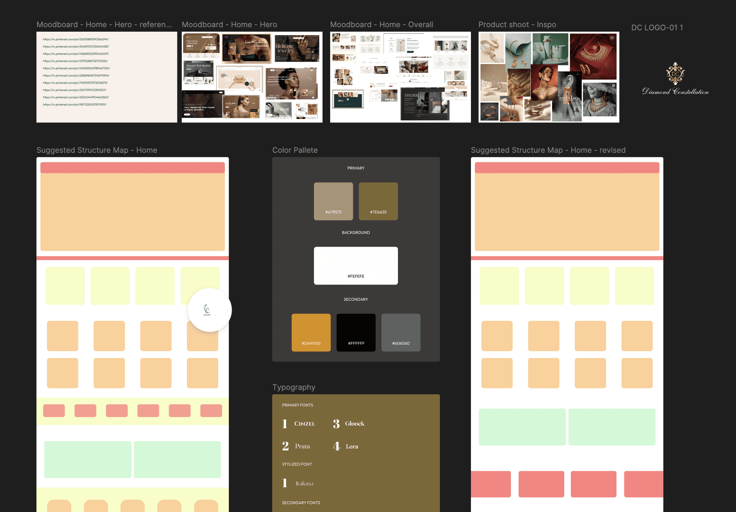Open the Pinterest link ending 442497
The image size is (736, 512).
click(76, 54)
